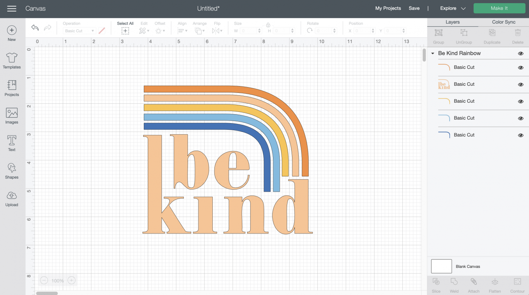Collapse the Be Kind Rainbow group

point(433,54)
